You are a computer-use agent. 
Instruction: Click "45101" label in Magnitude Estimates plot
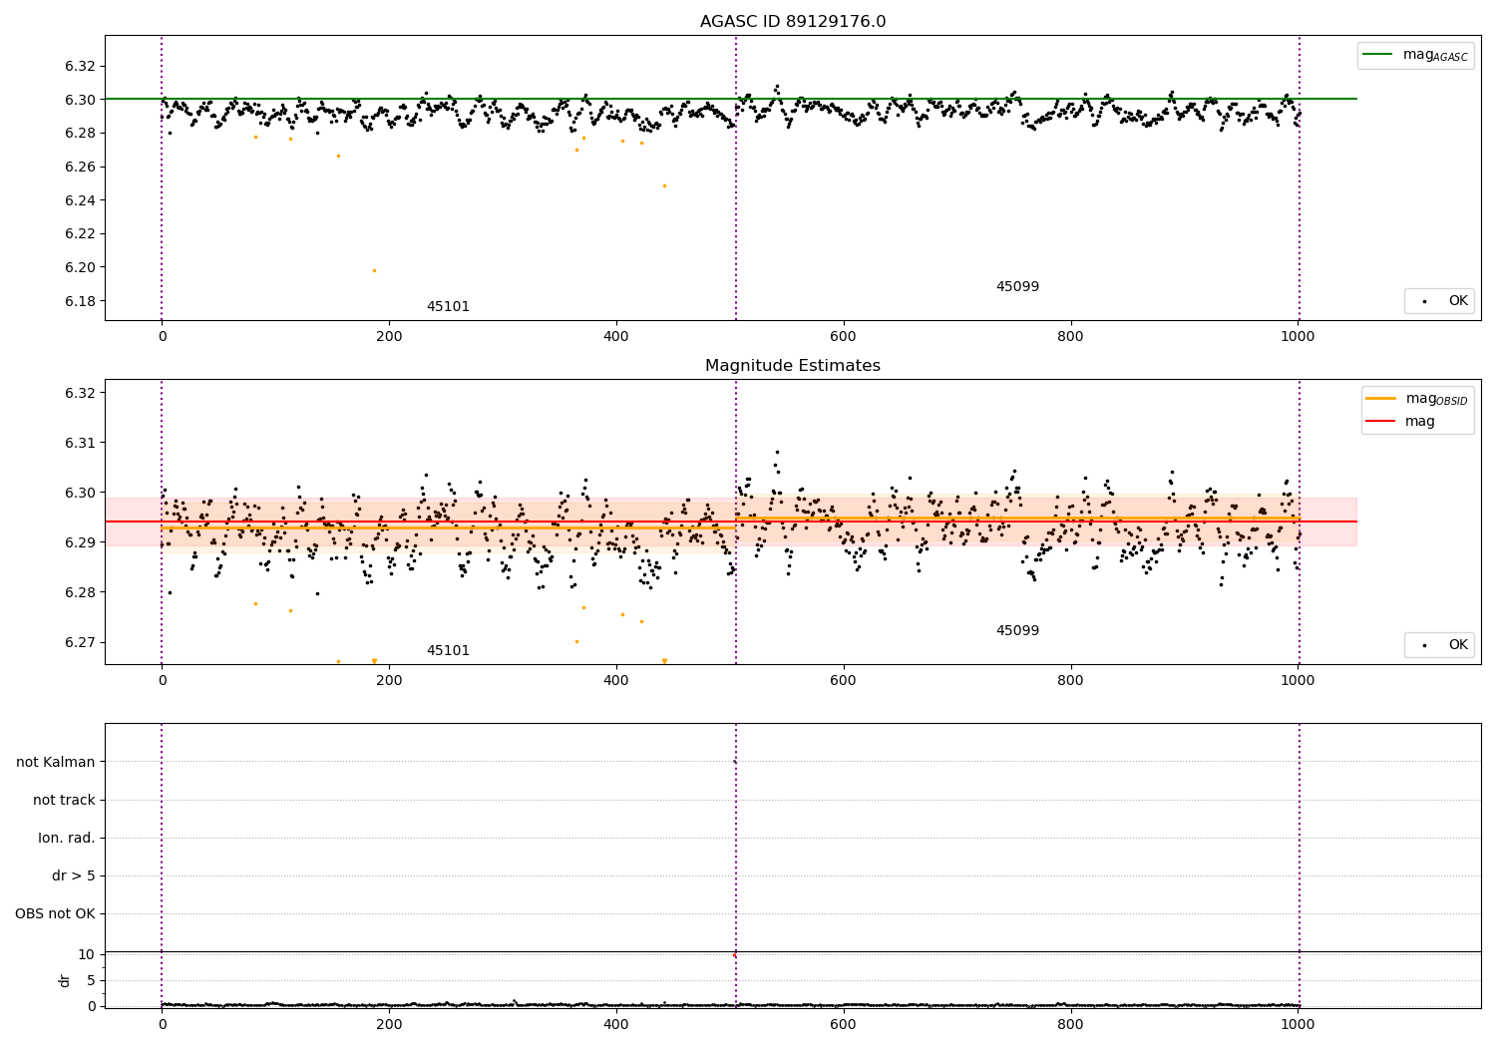tap(448, 651)
